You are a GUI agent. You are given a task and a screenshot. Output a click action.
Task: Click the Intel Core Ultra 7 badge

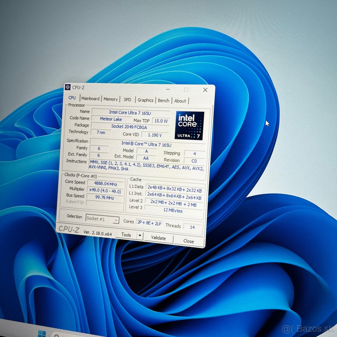(x=189, y=124)
